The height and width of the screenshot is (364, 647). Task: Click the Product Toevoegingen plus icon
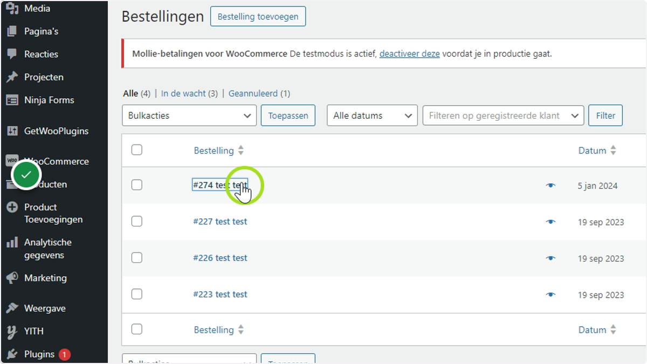(12, 207)
